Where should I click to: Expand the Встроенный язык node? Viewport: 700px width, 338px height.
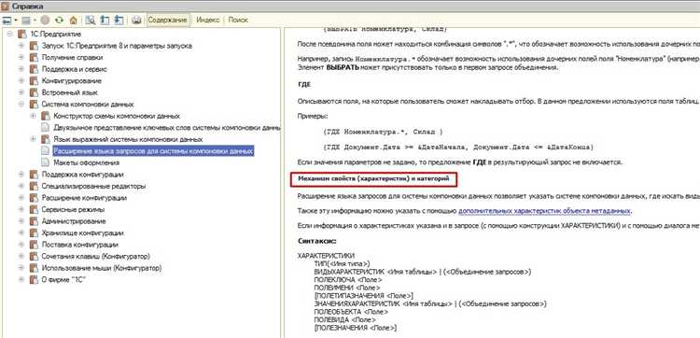tap(21, 92)
